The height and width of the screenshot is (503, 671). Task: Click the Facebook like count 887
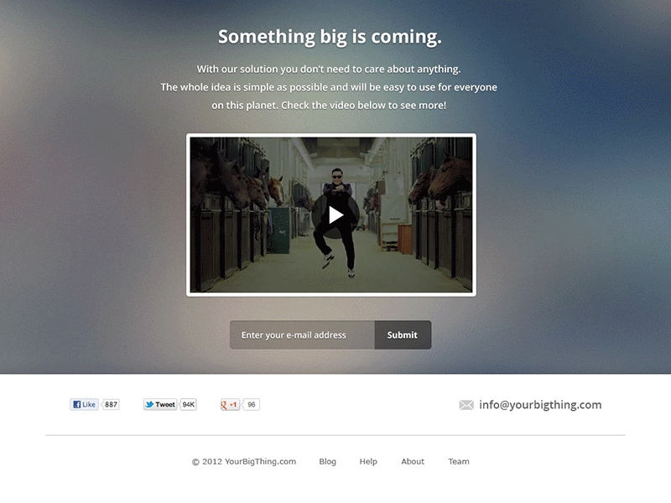[111, 405]
